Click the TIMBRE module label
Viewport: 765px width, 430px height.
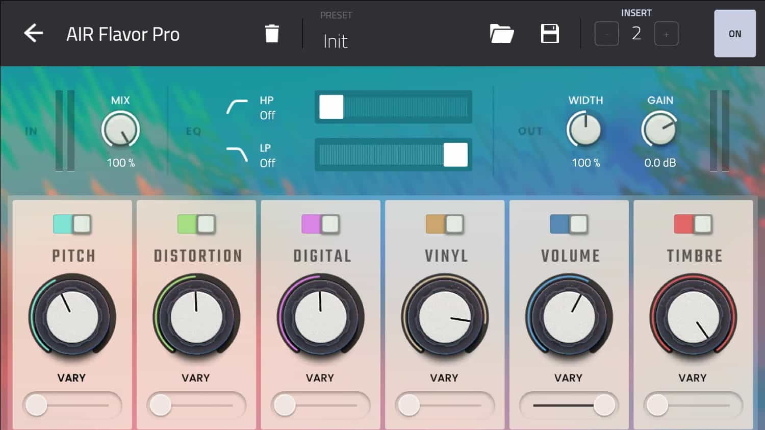tap(695, 256)
